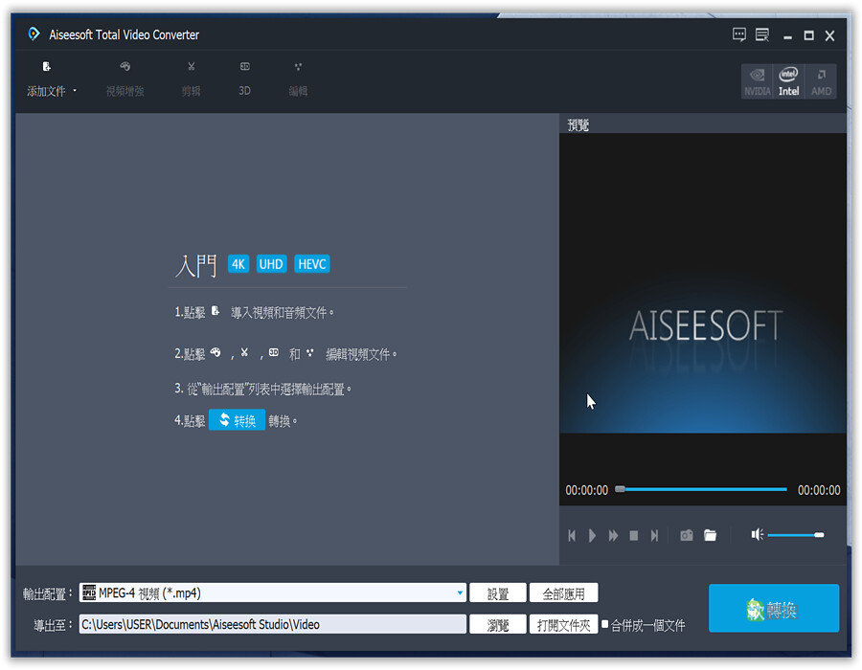Stop the preview playback
The height and width of the screenshot is (670, 862).
coord(634,535)
